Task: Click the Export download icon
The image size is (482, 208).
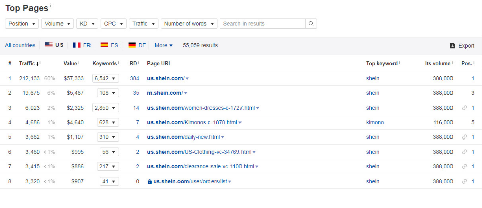Action: (453, 45)
